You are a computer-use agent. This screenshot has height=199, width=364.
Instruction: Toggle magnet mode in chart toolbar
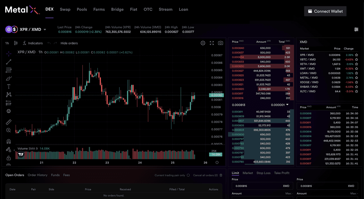point(9,141)
